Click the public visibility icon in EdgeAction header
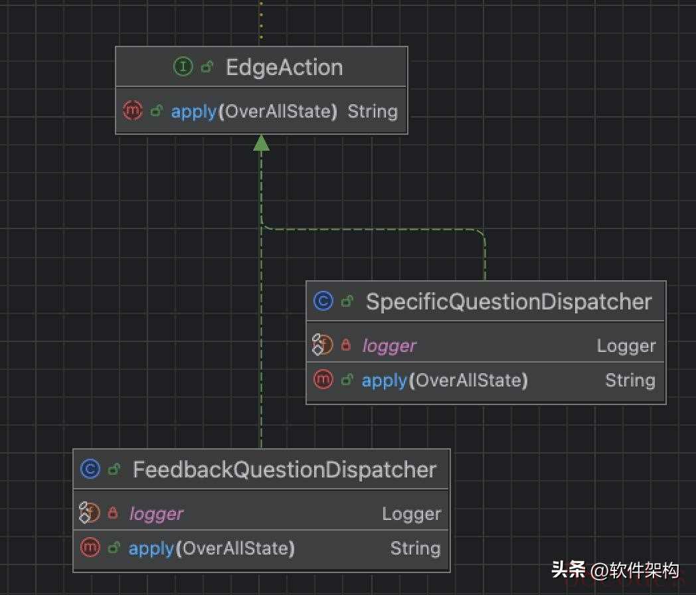Viewport: 696px width, 595px height. tap(207, 67)
